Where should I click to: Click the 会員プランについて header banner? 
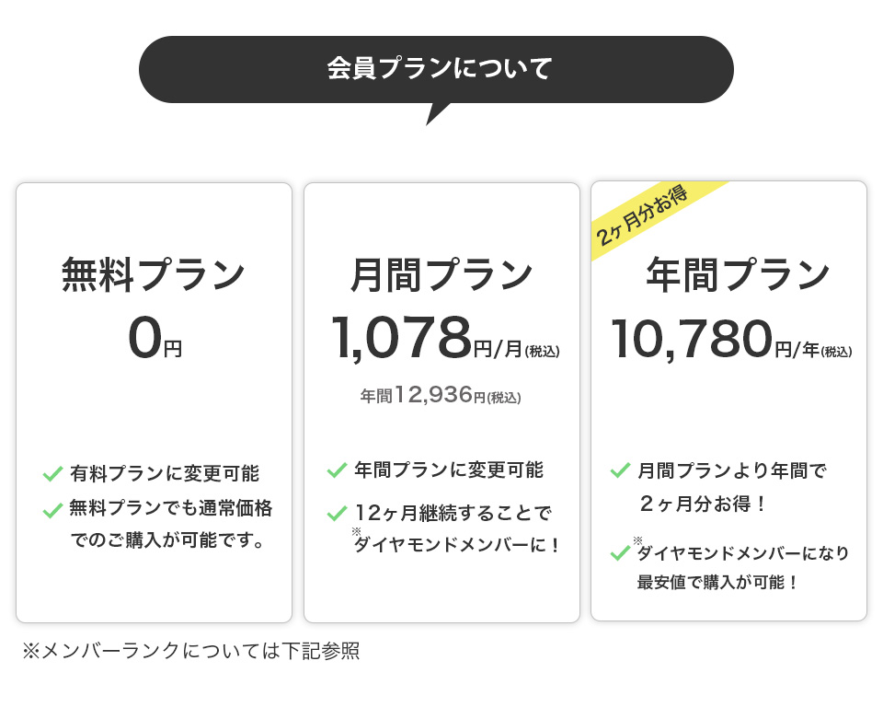(436, 69)
